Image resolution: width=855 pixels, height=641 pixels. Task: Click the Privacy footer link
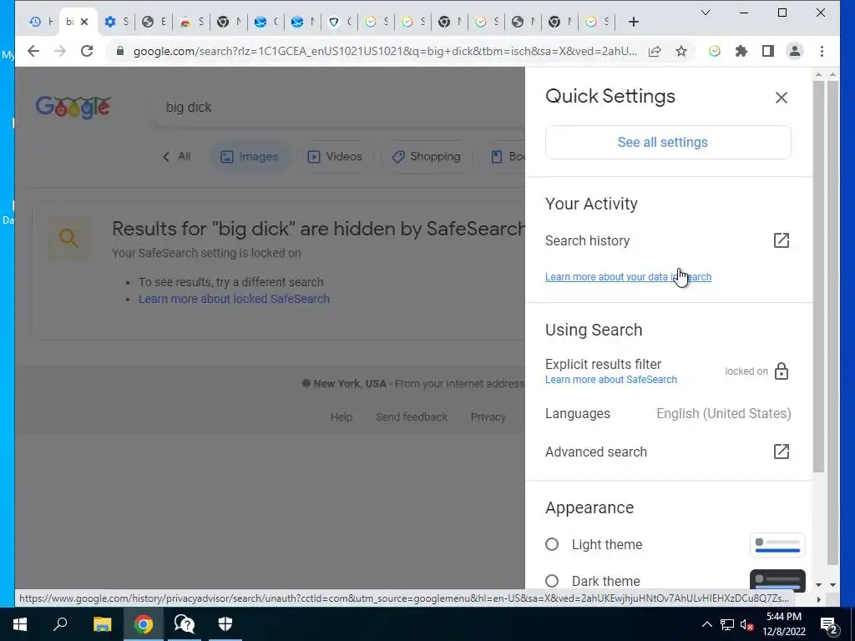tap(488, 417)
